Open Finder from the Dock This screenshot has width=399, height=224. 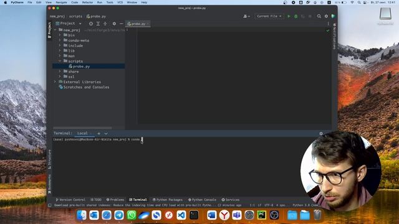82,215
